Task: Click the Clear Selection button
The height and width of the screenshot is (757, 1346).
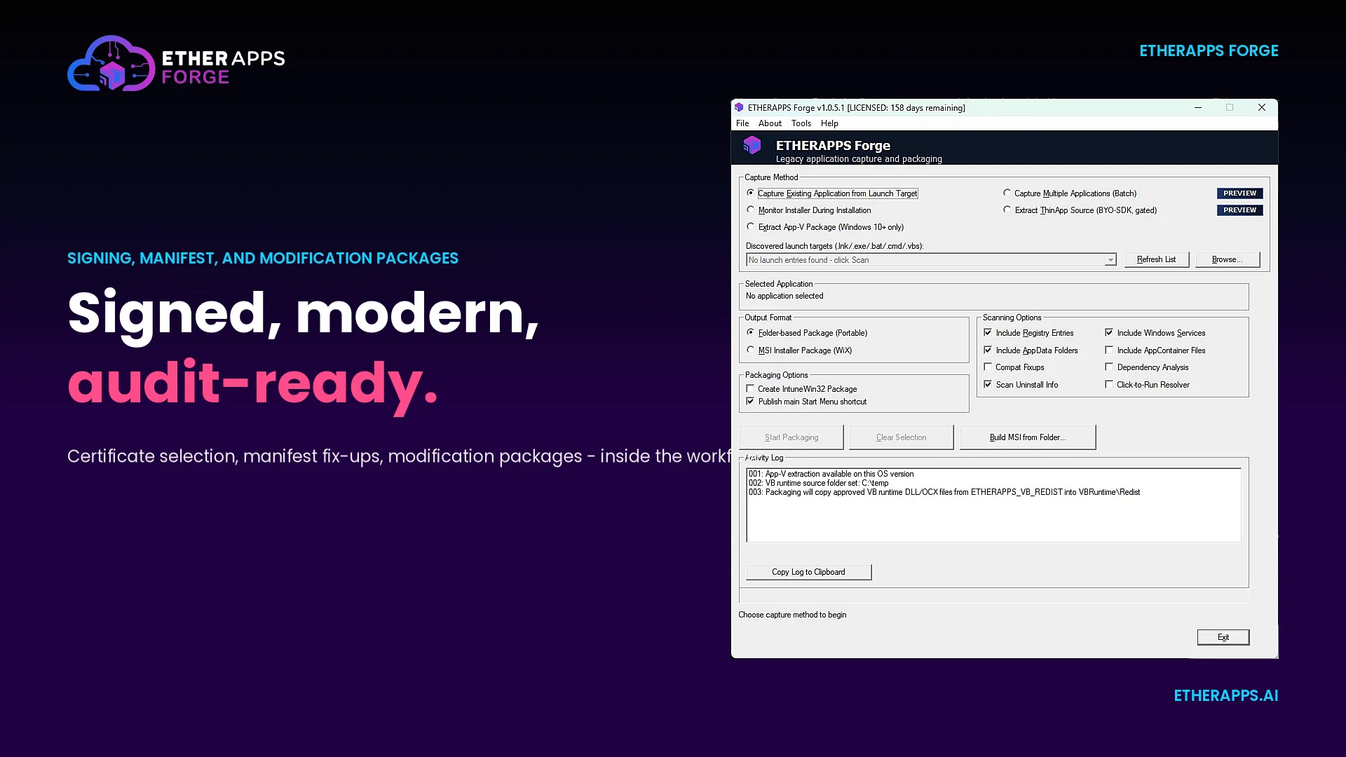Action: 902,437
